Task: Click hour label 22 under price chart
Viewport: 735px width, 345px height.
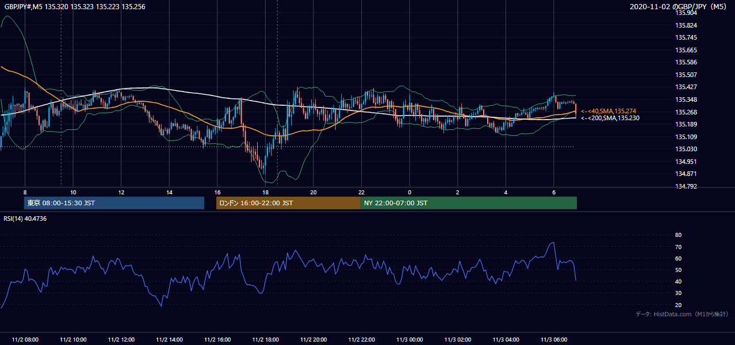Action: (x=362, y=192)
